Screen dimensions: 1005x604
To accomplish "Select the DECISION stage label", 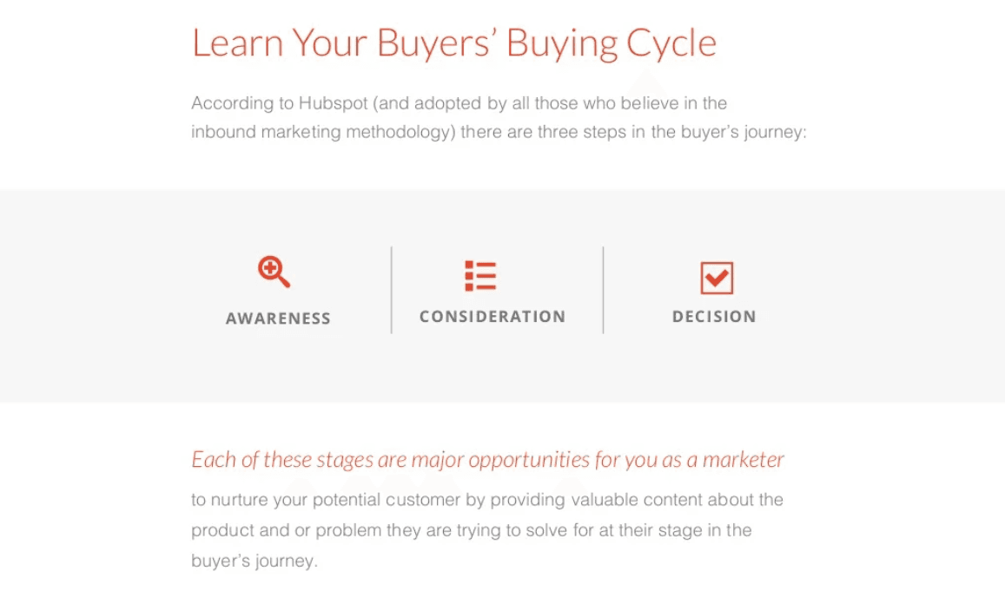I will (714, 317).
